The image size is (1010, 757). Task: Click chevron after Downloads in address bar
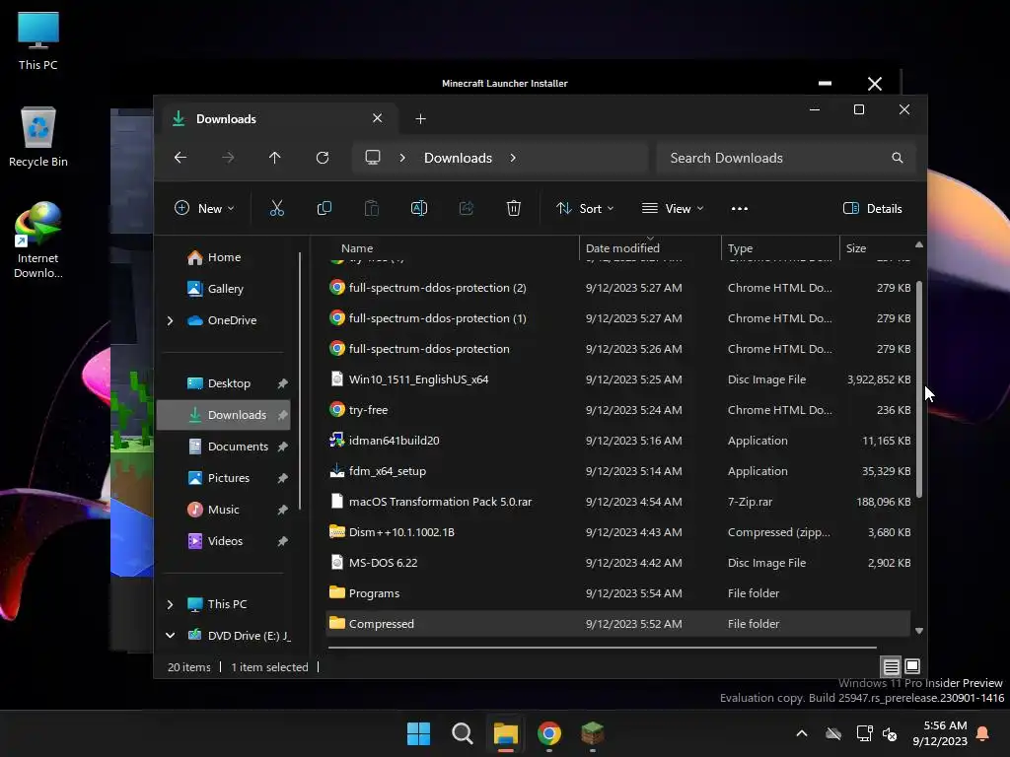513,158
